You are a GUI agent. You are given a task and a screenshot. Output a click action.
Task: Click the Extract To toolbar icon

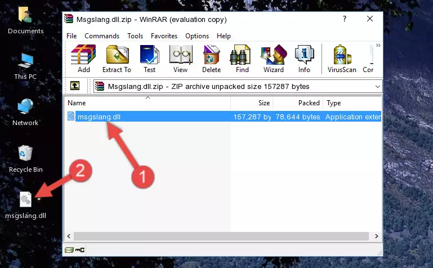click(x=117, y=59)
